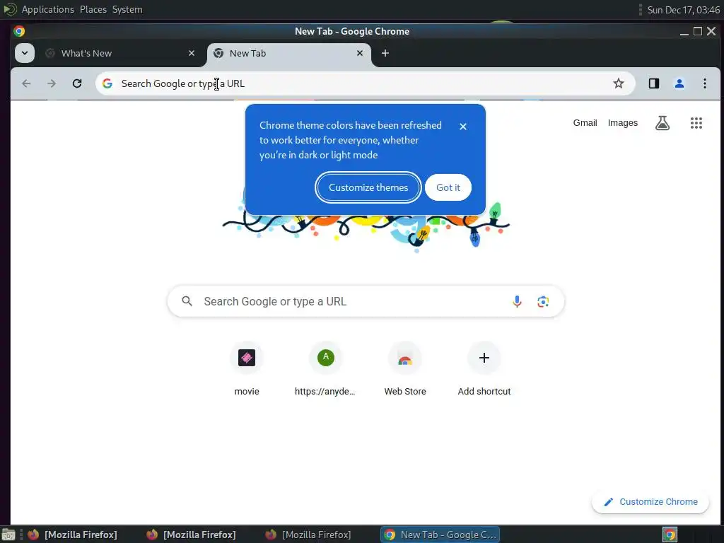Screen dimensions: 724x543
Task: Start voice search with the microphone
Action: 517,301
